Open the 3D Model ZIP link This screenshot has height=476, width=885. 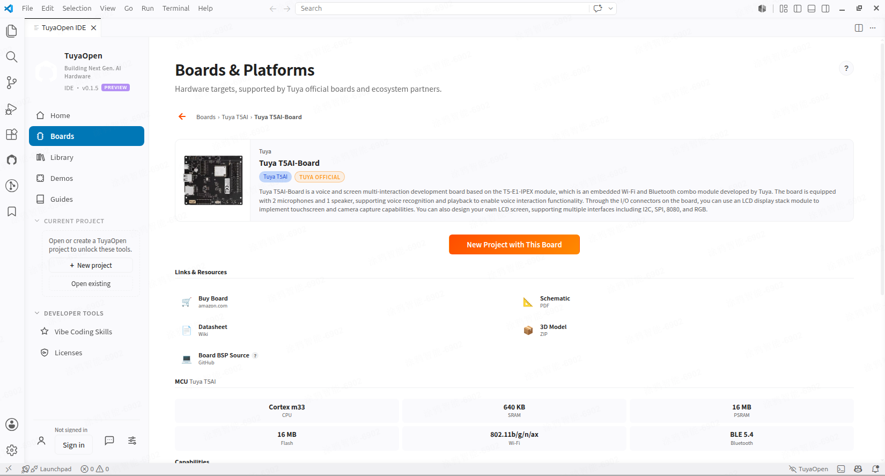(x=545, y=330)
